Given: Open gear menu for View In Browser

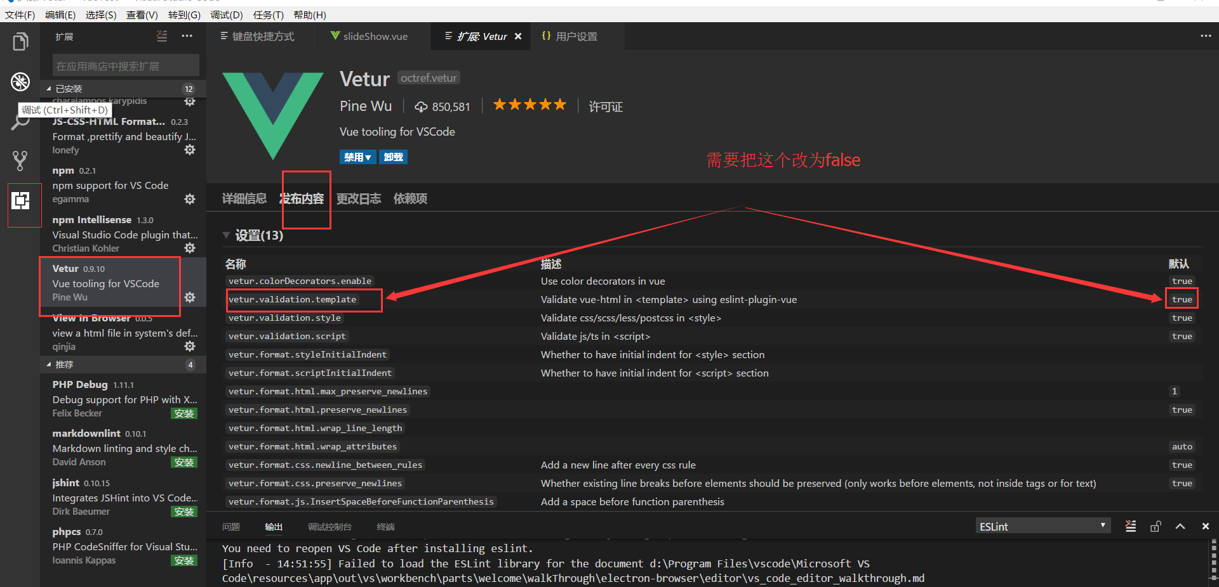Looking at the screenshot, I should tap(189, 346).
